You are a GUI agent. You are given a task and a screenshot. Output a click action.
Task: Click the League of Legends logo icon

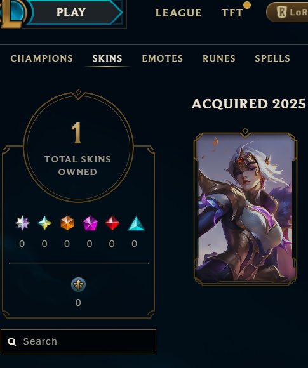pyautogui.click(x=12, y=13)
